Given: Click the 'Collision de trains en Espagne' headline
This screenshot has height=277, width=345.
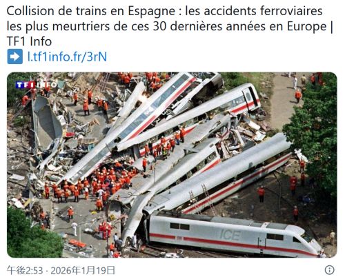Looking at the screenshot, I should click(x=91, y=11).
